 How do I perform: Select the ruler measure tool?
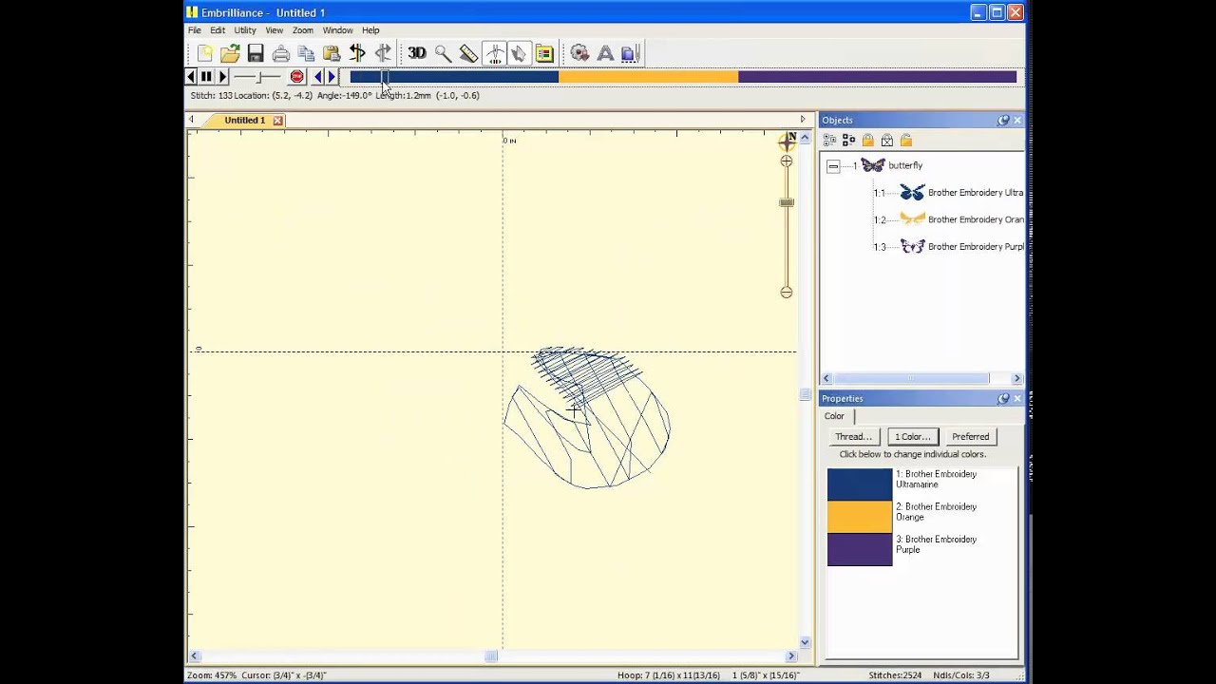tap(468, 53)
